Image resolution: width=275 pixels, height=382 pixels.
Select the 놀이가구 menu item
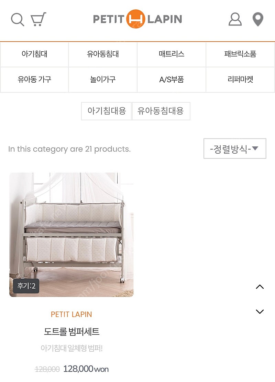[x=103, y=80]
